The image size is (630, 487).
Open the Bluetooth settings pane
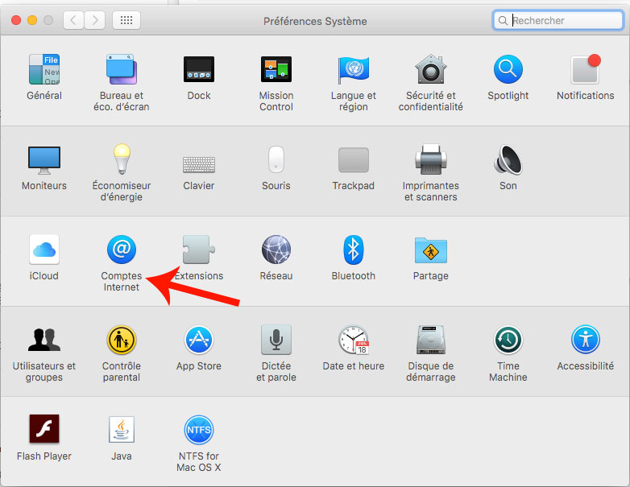[353, 250]
